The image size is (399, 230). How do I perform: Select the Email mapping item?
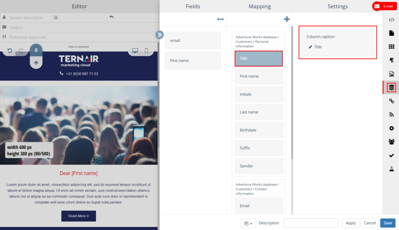259,206
